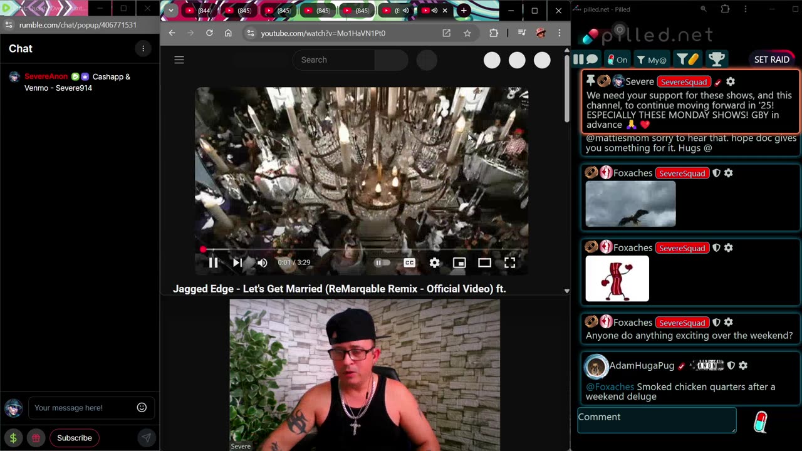
Task: Open YouTube player settings gear
Action: point(434,263)
